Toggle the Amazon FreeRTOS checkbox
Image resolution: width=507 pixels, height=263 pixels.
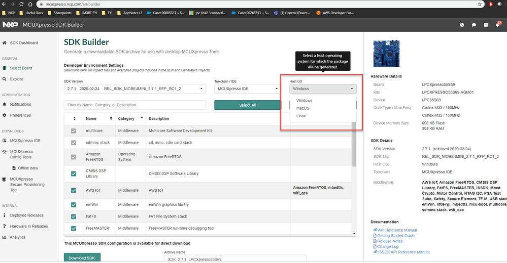[74, 157]
